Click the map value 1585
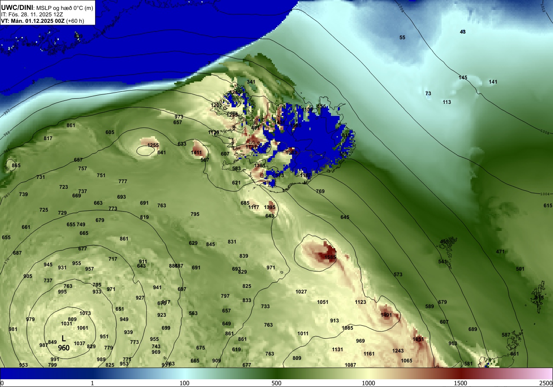Image resolution: width=553 pixels, height=387 pixels. pyautogui.click(x=330, y=258)
